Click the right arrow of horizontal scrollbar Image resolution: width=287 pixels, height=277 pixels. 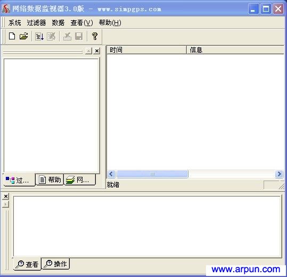pos(279,174)
